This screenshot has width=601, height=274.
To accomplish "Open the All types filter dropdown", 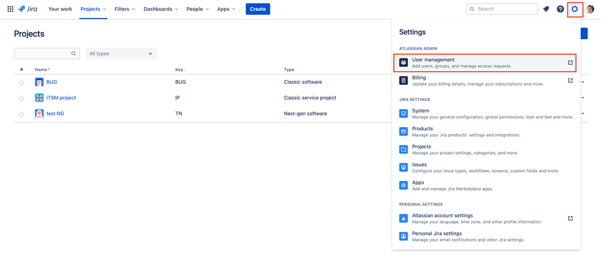I will 122,54.
